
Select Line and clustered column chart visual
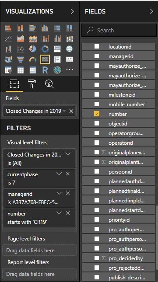(x=57, y=38)
